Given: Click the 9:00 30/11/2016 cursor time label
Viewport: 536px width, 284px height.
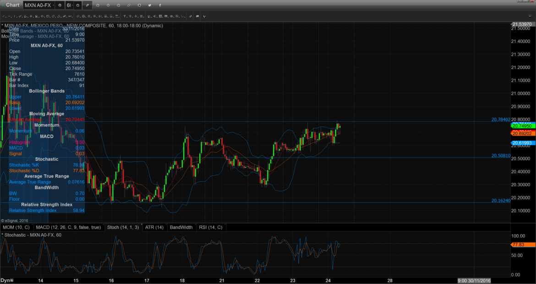Looking at the screenshot, I should [474, 281].
